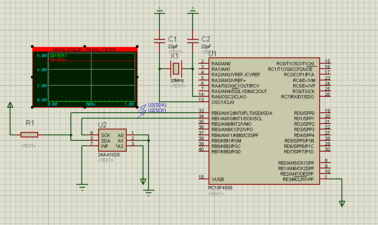
Task: Click the 4.00 y-axis value on graph
Action: 42,70
